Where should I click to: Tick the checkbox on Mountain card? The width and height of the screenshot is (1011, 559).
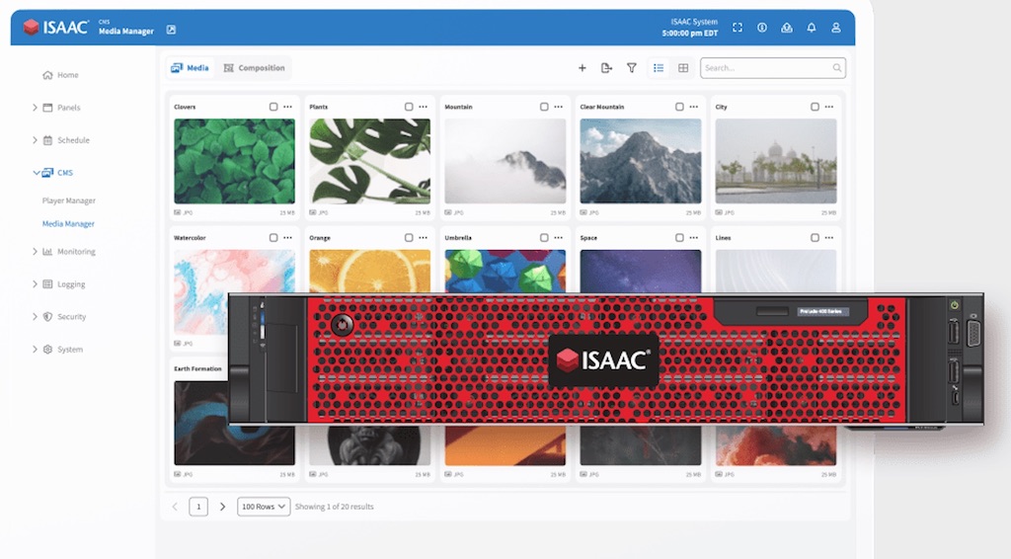click(544, 107)
